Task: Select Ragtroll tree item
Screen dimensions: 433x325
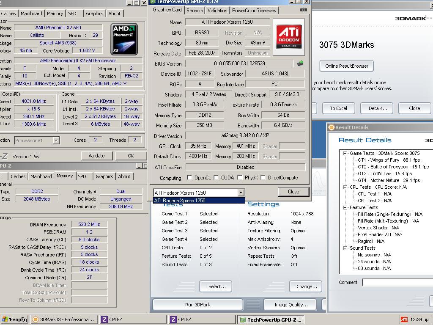Action: (371, 241)
